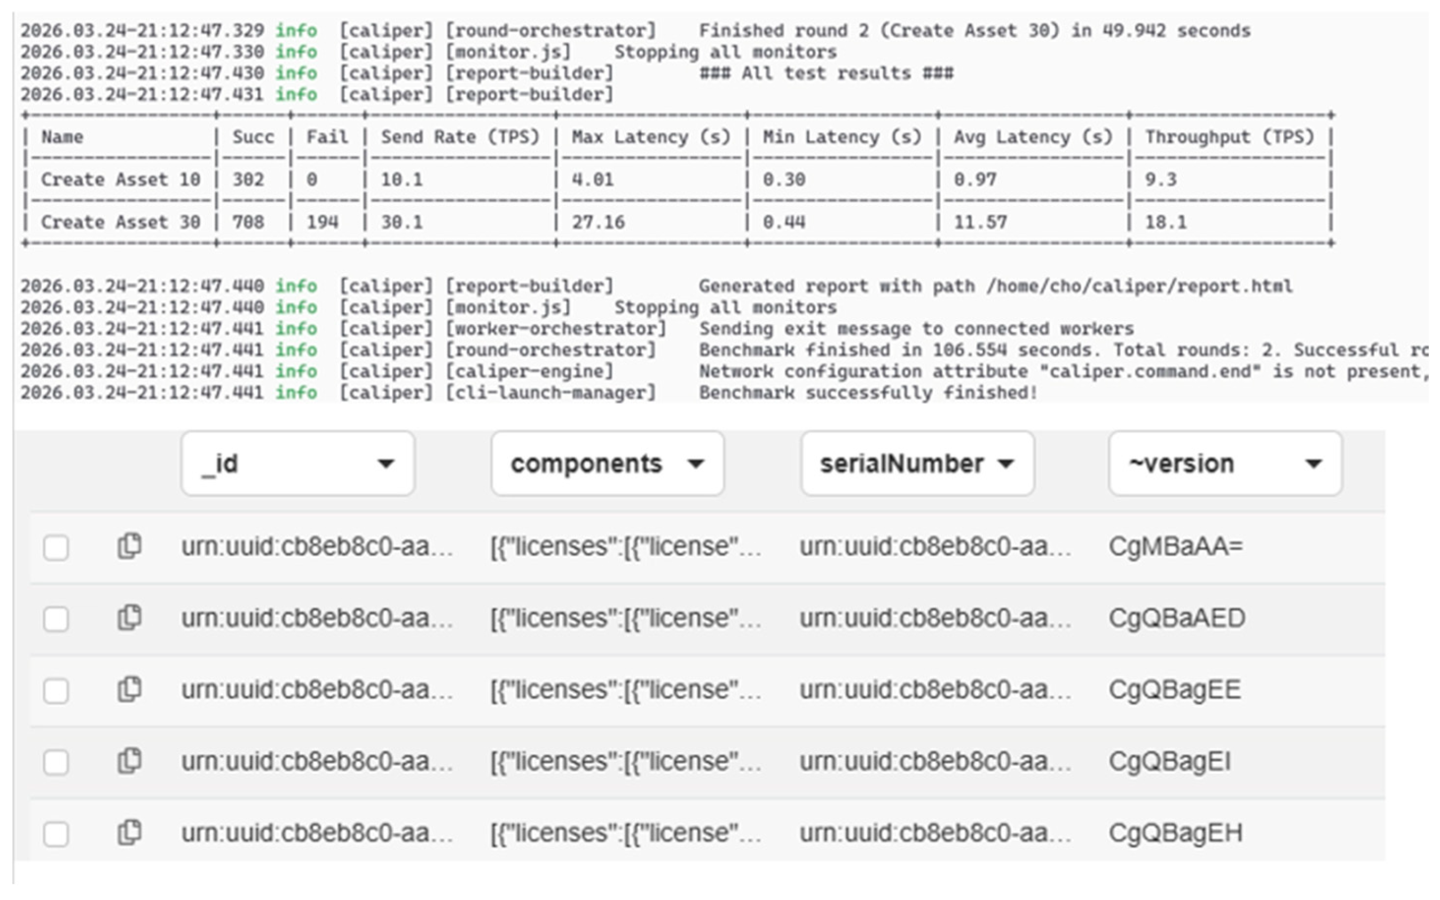Copy document in row CgQBagEI via copy icon
Screen dimensions: 1440x900
click(x=129, y=760)
